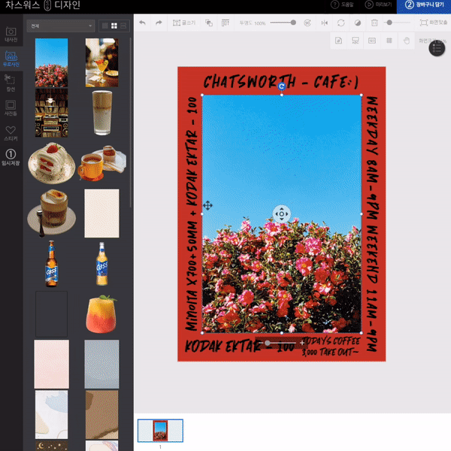Select the plain cream paper thumbnail
This screenshot has height=451, width=451.
101,213
